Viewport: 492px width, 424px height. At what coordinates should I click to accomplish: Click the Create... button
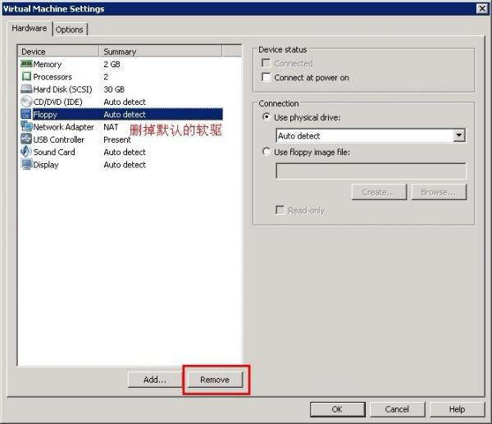coord(379,192)
